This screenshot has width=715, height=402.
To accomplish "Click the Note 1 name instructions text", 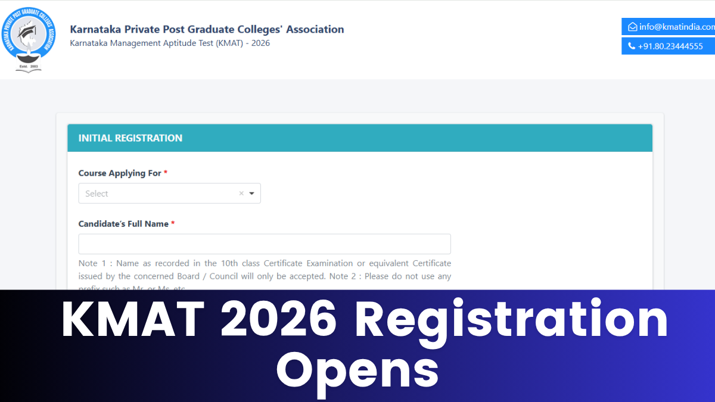I will 265,276.
